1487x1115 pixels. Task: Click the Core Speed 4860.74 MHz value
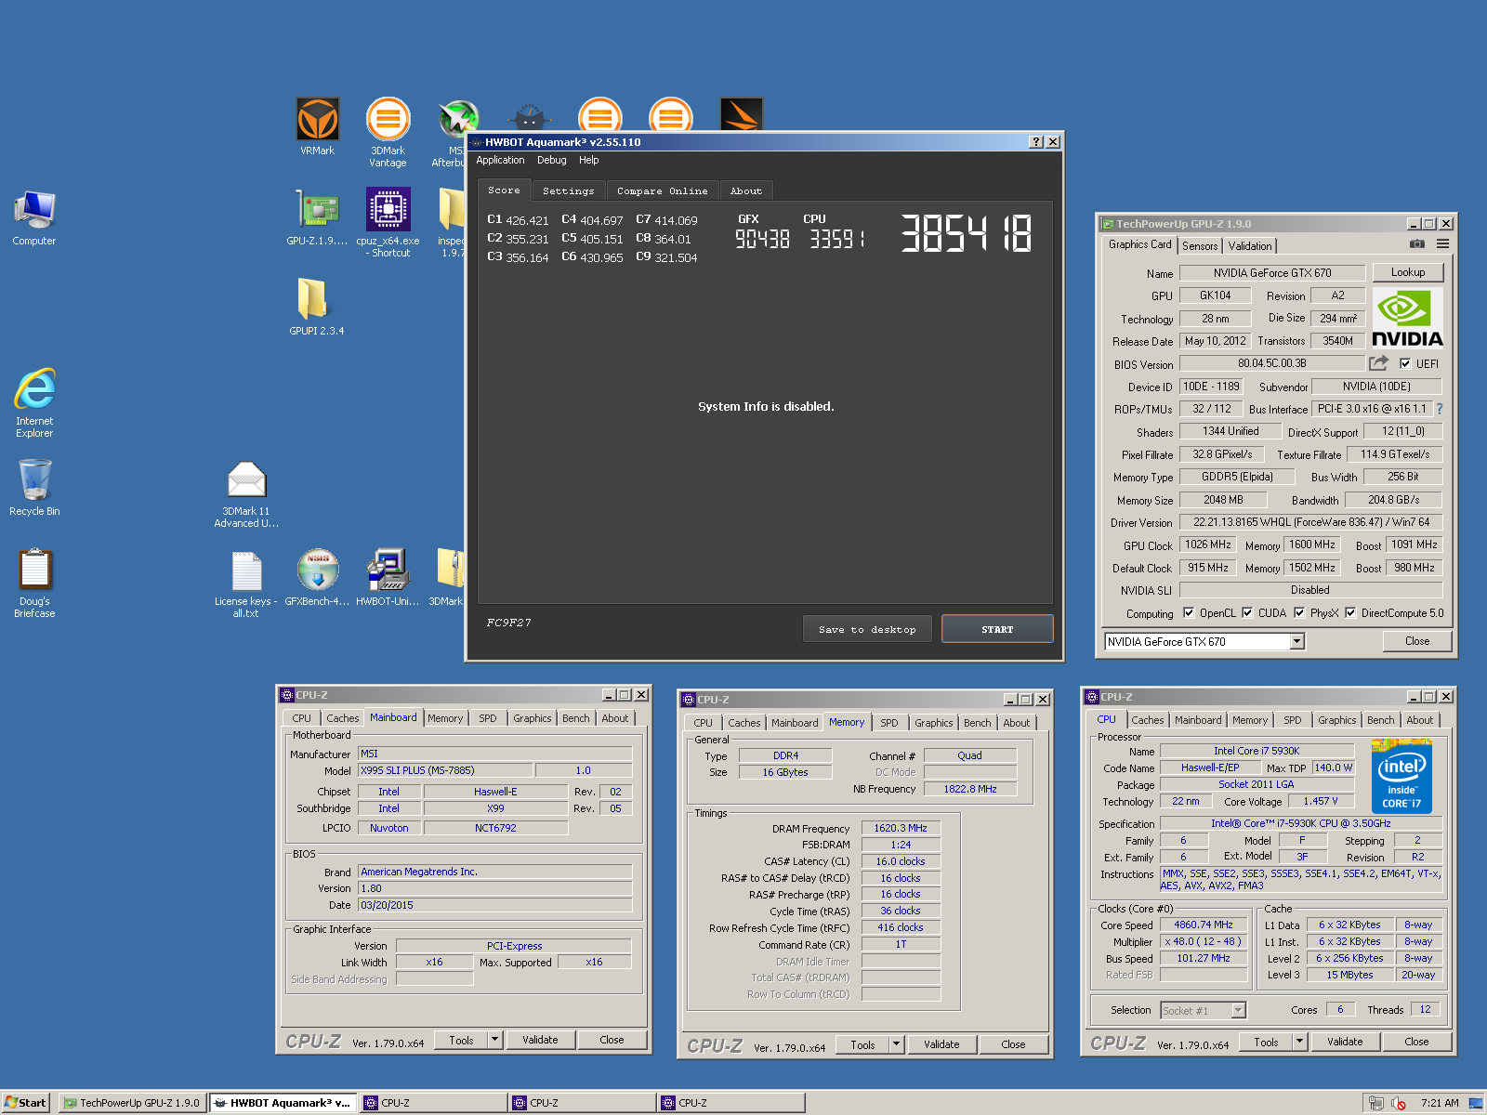(1203, 925)
